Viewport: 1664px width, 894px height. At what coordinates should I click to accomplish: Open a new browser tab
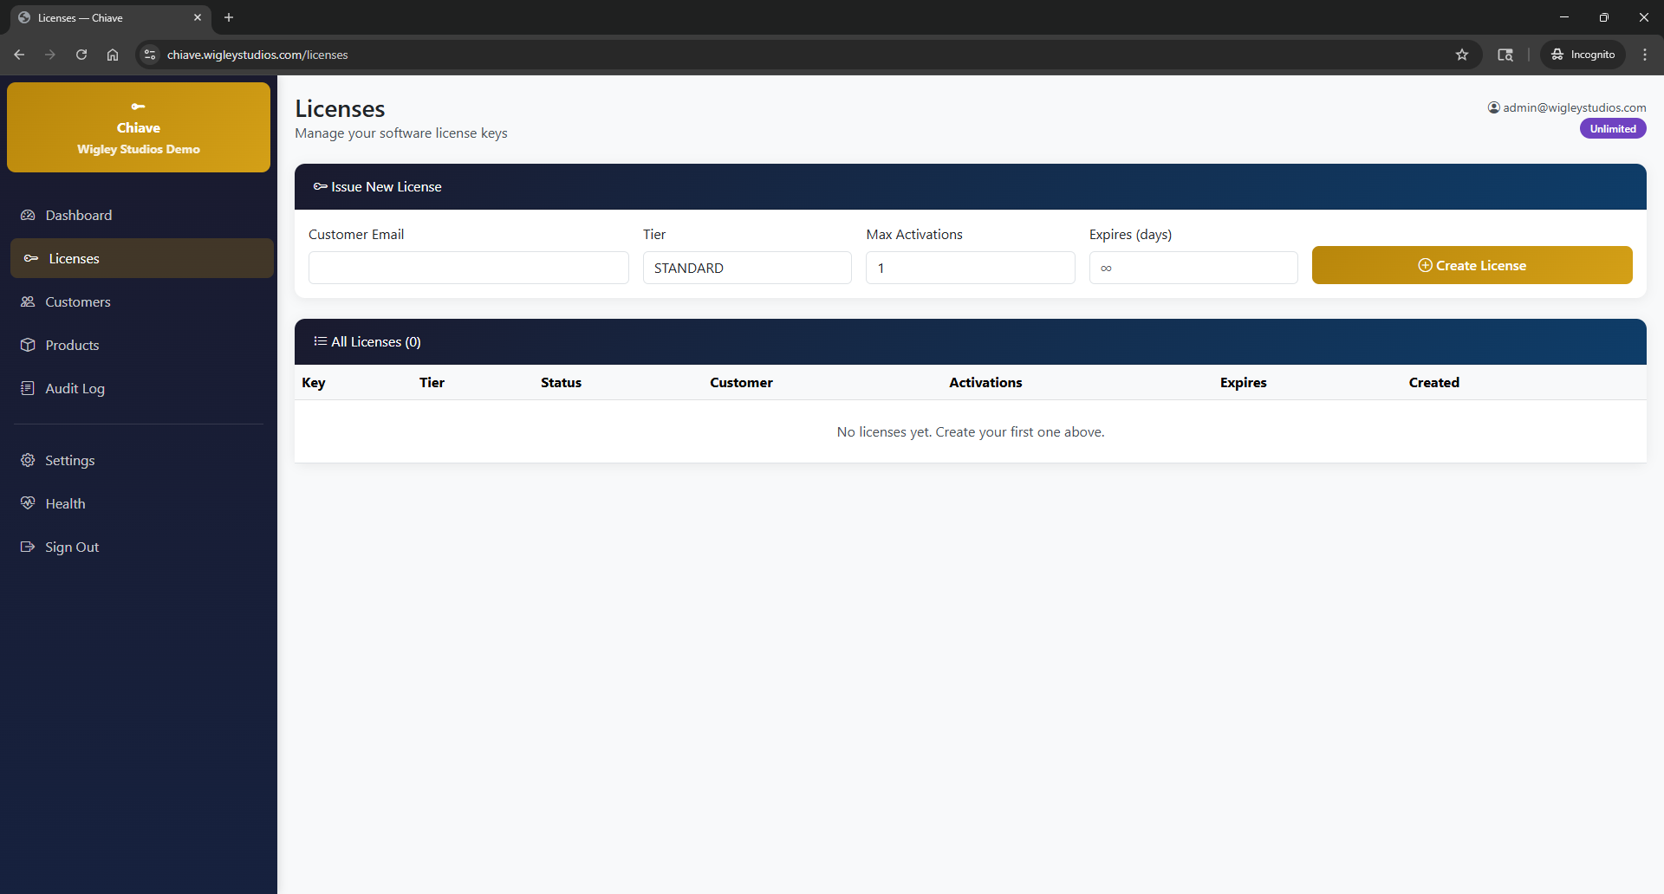coord(228,17)
